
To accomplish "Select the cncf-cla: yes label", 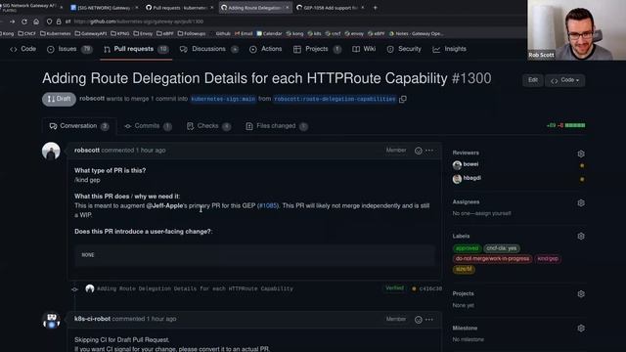I will [502, 248].
